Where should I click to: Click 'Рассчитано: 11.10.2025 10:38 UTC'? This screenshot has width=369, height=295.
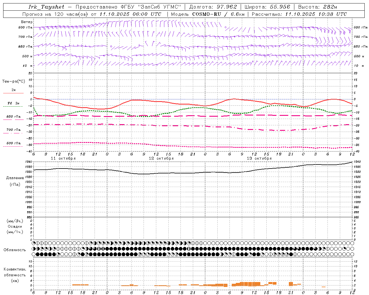pos(299,14)
